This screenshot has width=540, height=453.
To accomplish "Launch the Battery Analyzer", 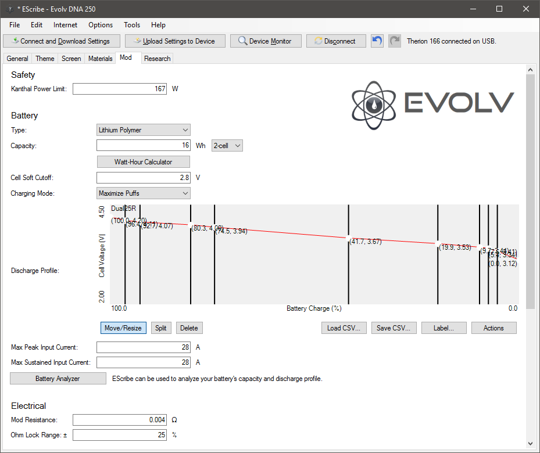I will [x=58, y=379].
